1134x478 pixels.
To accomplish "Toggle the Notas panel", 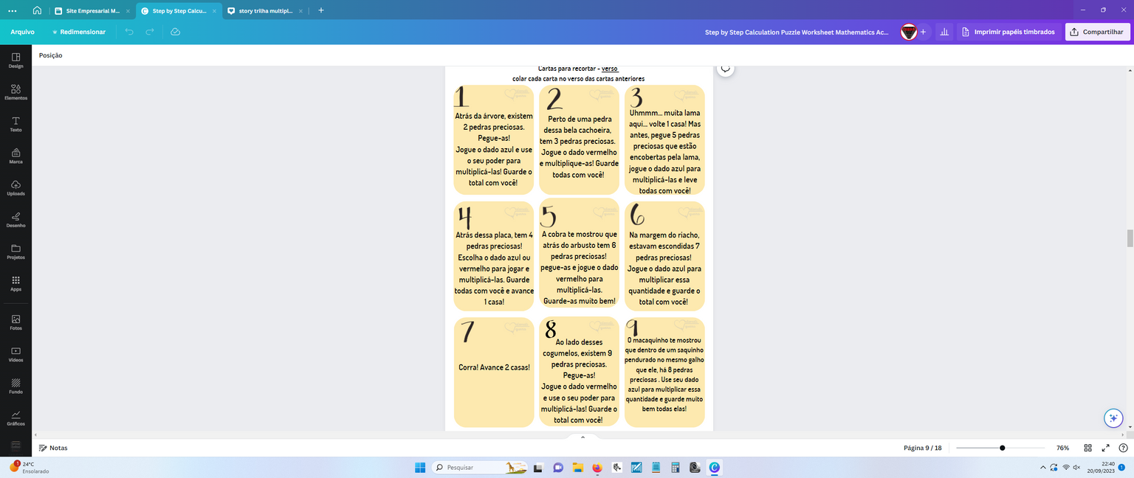I will tap(53, 448).
